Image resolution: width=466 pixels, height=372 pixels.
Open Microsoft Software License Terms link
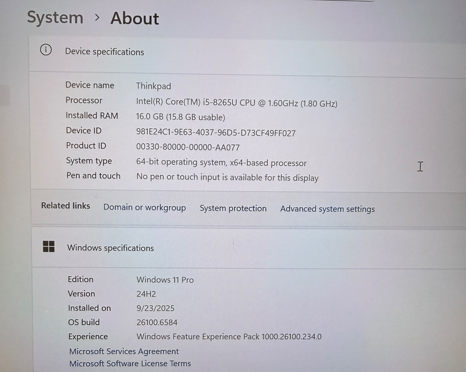tap(130, 364)
